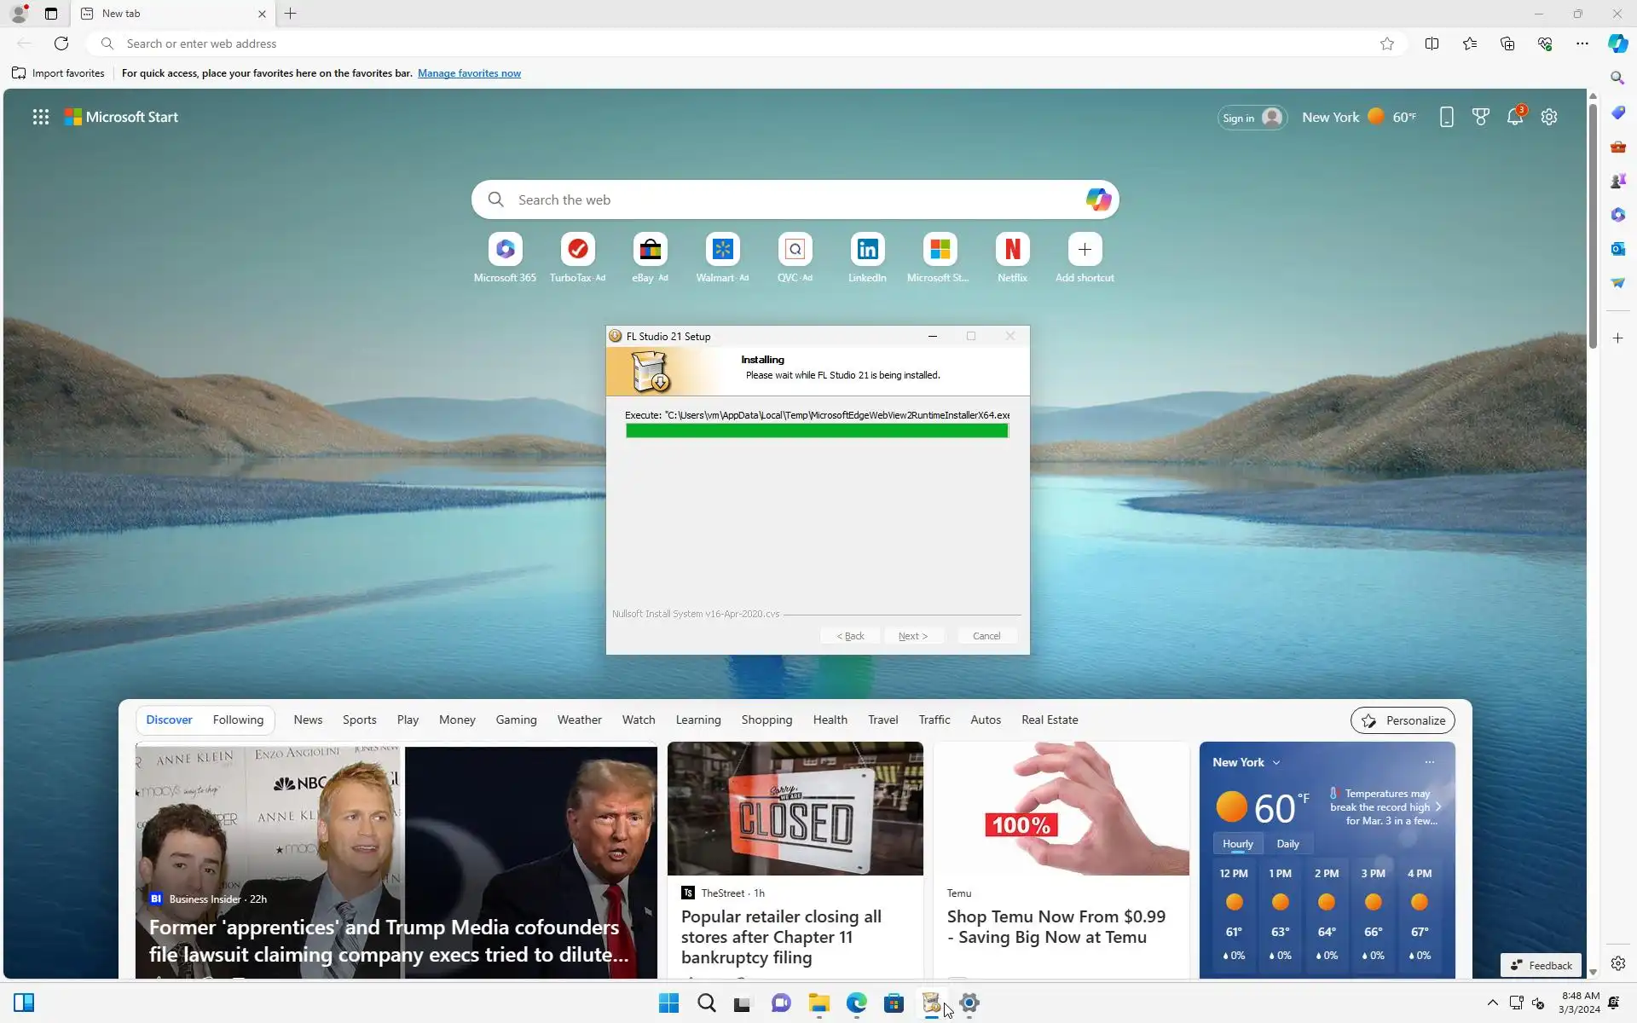Open the LinkedIn shortcut tile
The width and height of the screenshot is (1637, 1023).
pos(867,250)
